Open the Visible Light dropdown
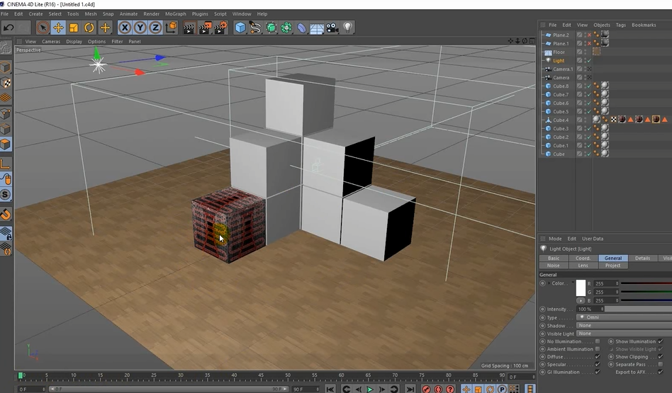The width and height of the screenshot is (672, 393). (624, 334)
